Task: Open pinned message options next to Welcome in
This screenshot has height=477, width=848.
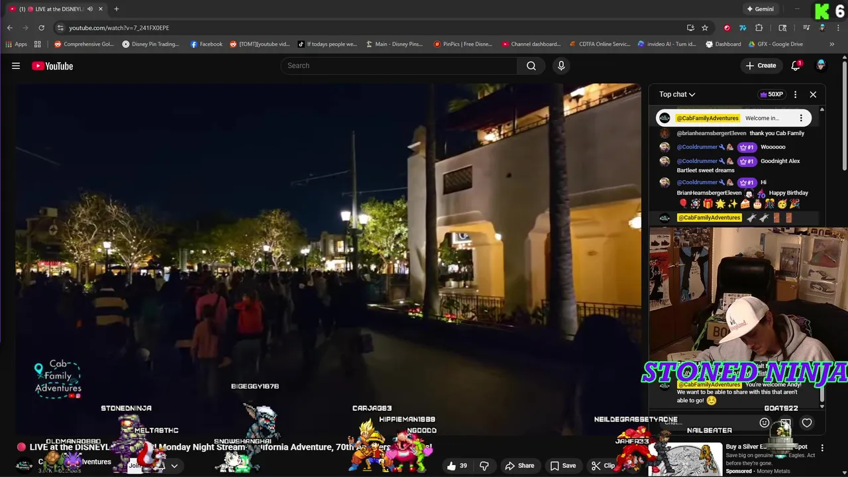Action: pyautogui.click(x=801, y=118)
